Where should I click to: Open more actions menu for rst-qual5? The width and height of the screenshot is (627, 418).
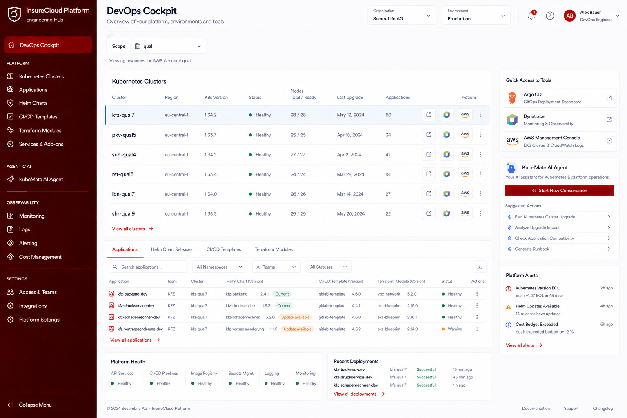tap(480, 174)
